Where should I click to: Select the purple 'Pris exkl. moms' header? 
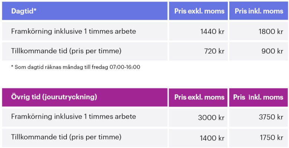pos(199,97)
